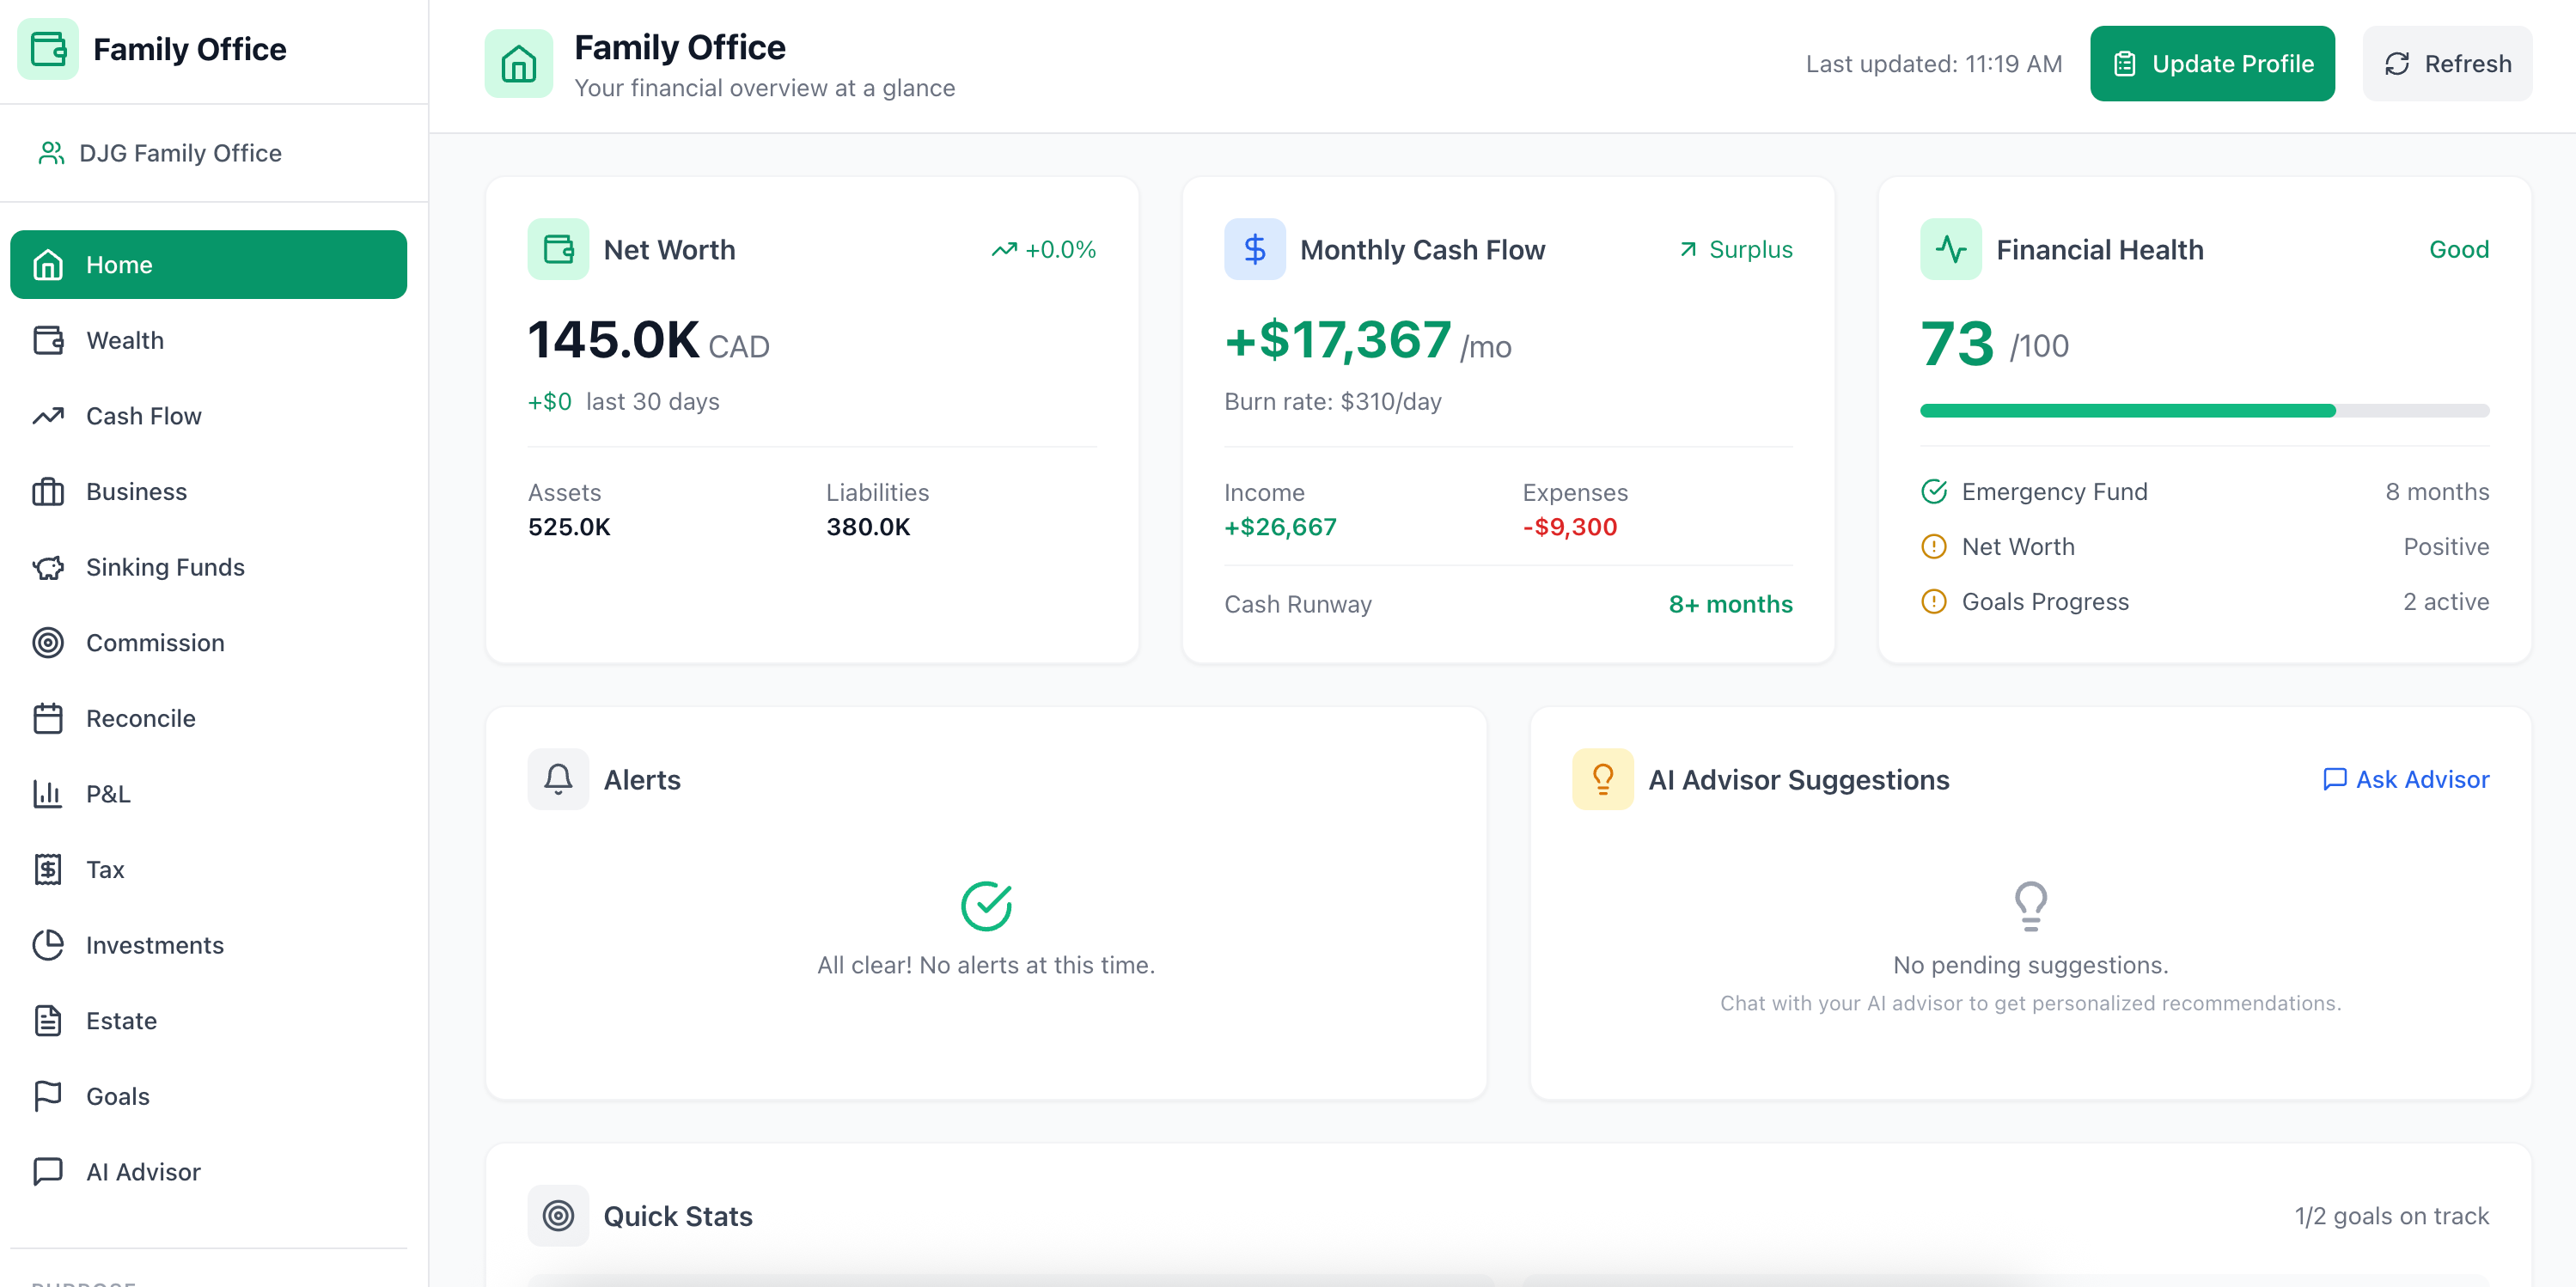Click the Monthly Cash Flow dollar icon
Viewport: 2576px width, 1287px height.
click(1254, 249)
